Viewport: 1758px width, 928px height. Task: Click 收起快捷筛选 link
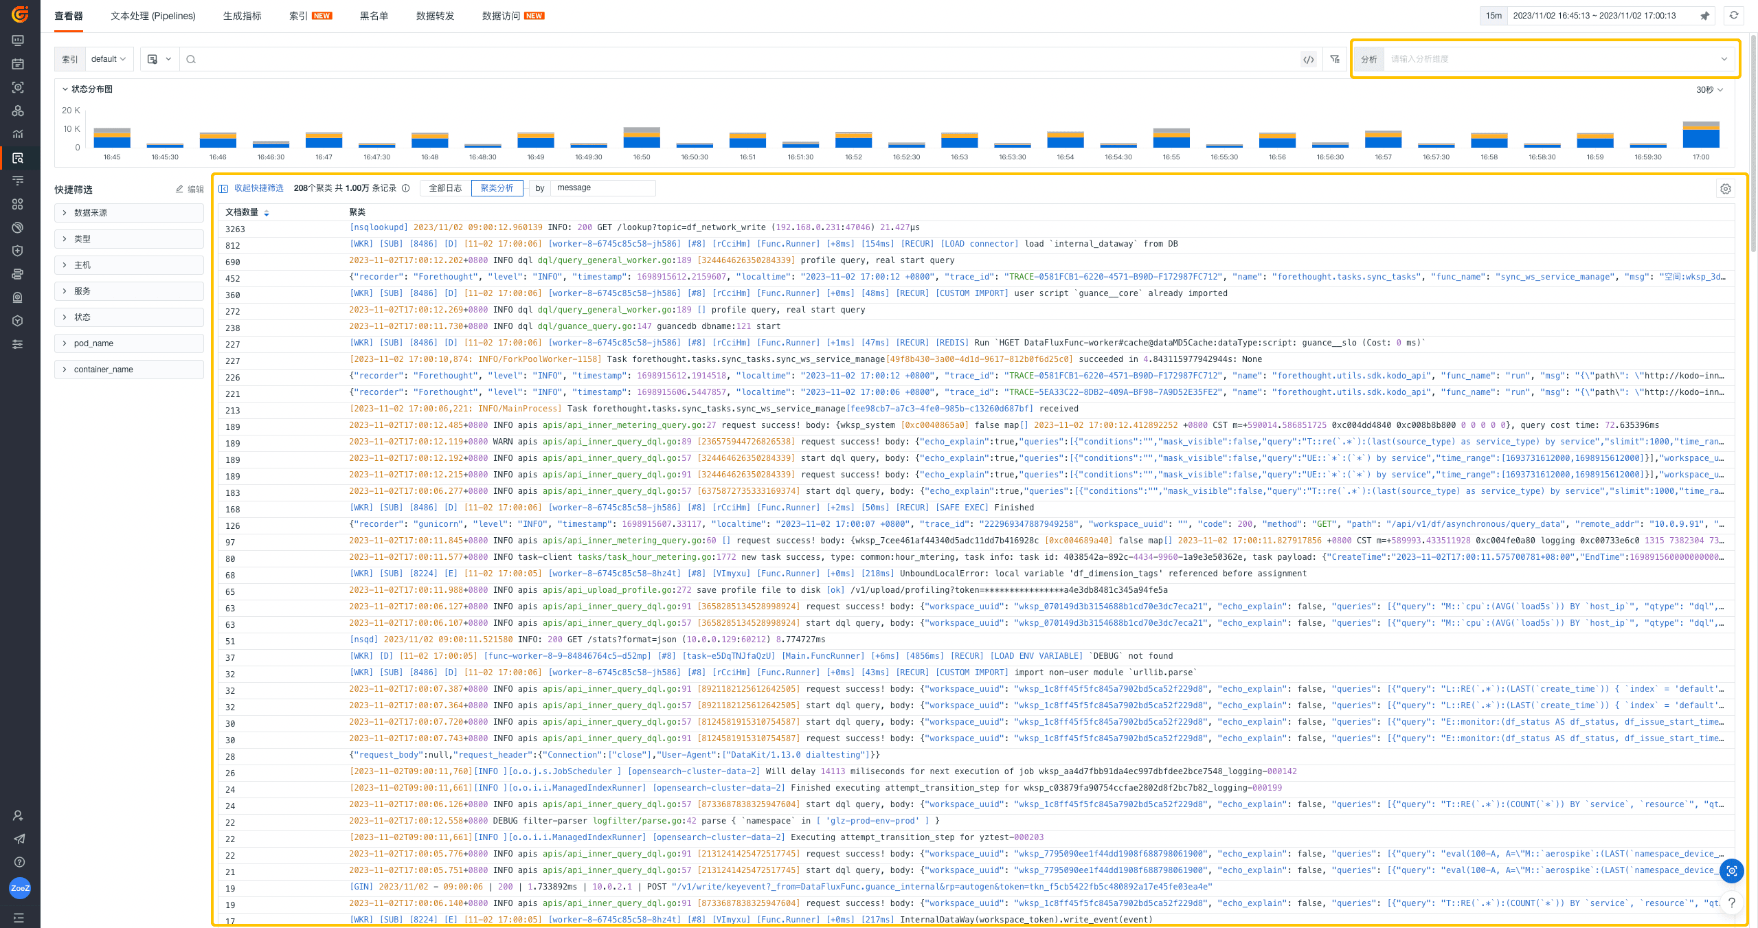tap(258, 188)
